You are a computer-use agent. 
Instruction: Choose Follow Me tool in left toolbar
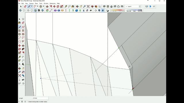(23, 49)
